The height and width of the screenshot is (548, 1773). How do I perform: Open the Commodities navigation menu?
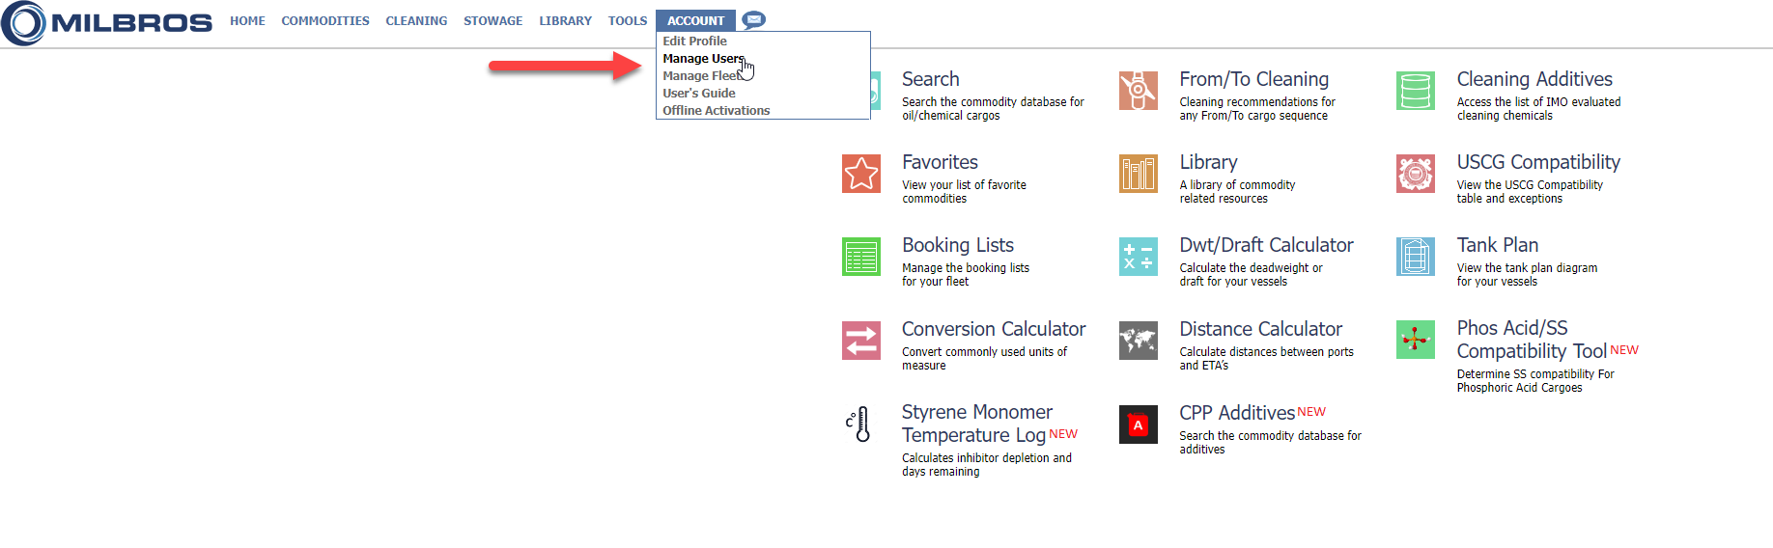pos(325,20)
